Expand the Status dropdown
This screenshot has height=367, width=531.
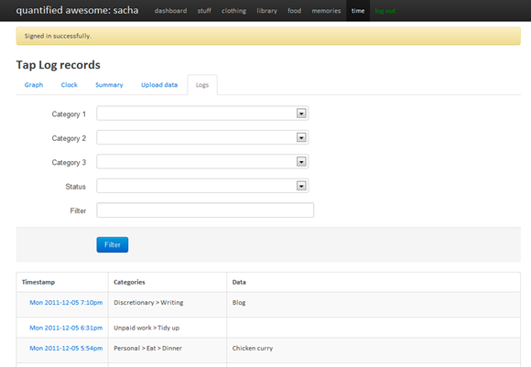click(x=202, y=186)
